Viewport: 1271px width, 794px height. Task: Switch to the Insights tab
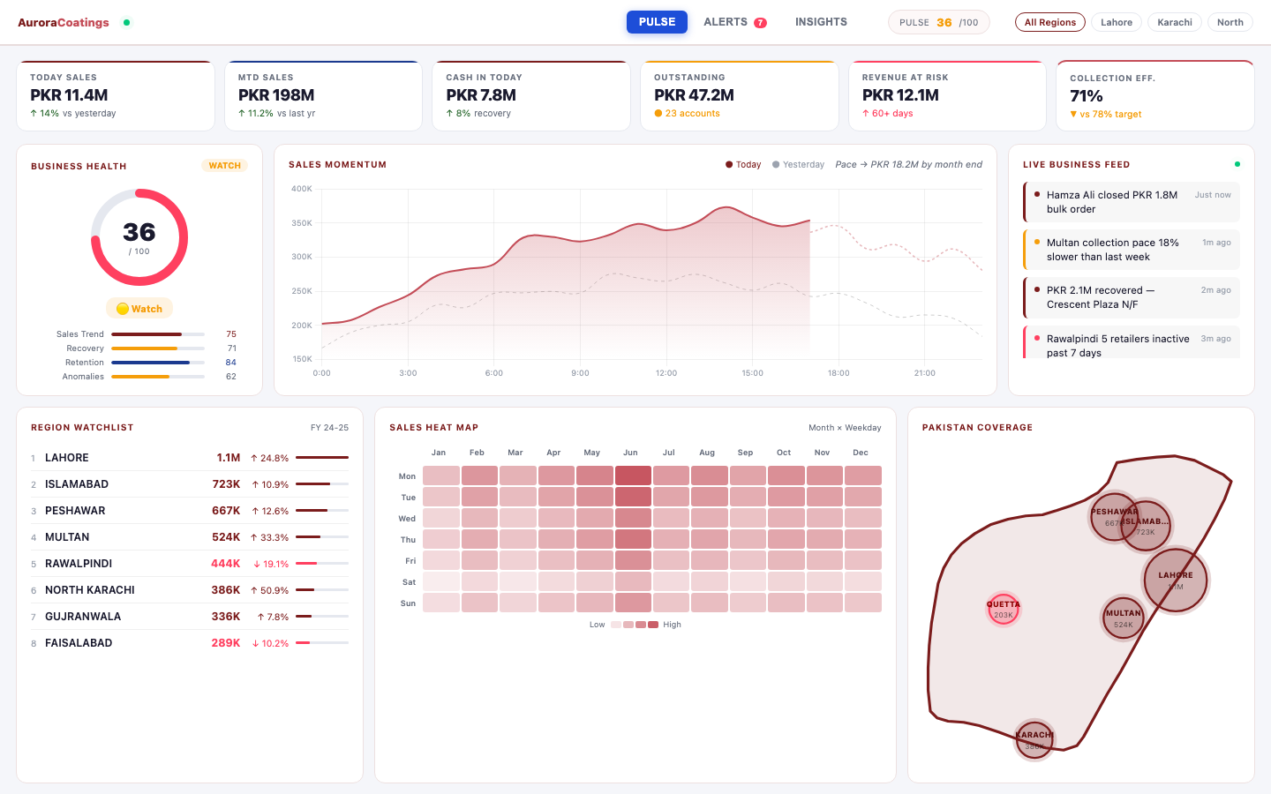click(x=821, y=22)
